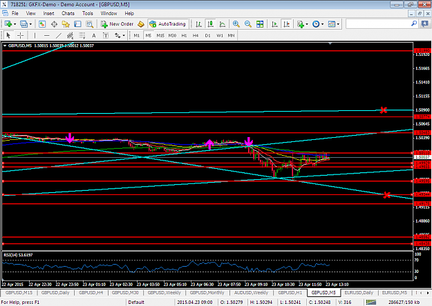Switch chart to line chart mode
Viewport: 432px width, 306px height.
(223, 24)
